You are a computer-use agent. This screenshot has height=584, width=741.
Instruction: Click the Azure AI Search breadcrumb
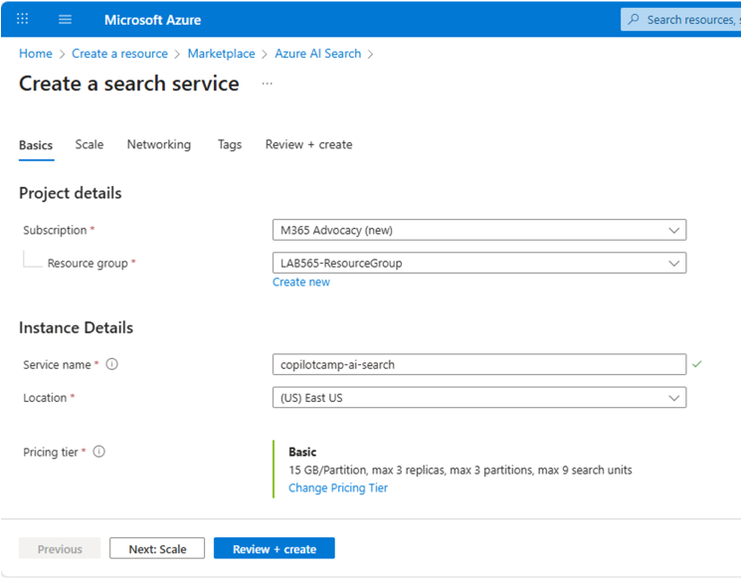(318, 54)
